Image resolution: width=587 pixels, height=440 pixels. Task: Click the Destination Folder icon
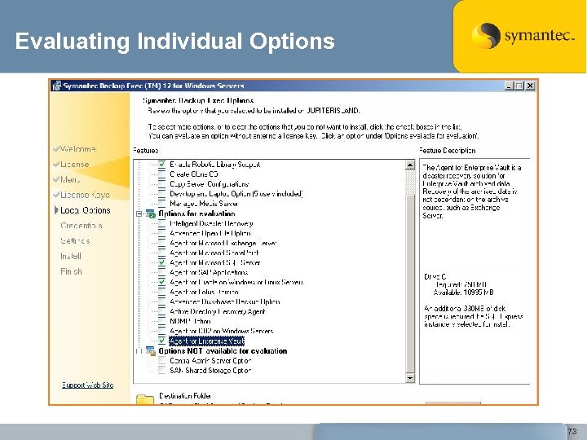click(145, 399)
